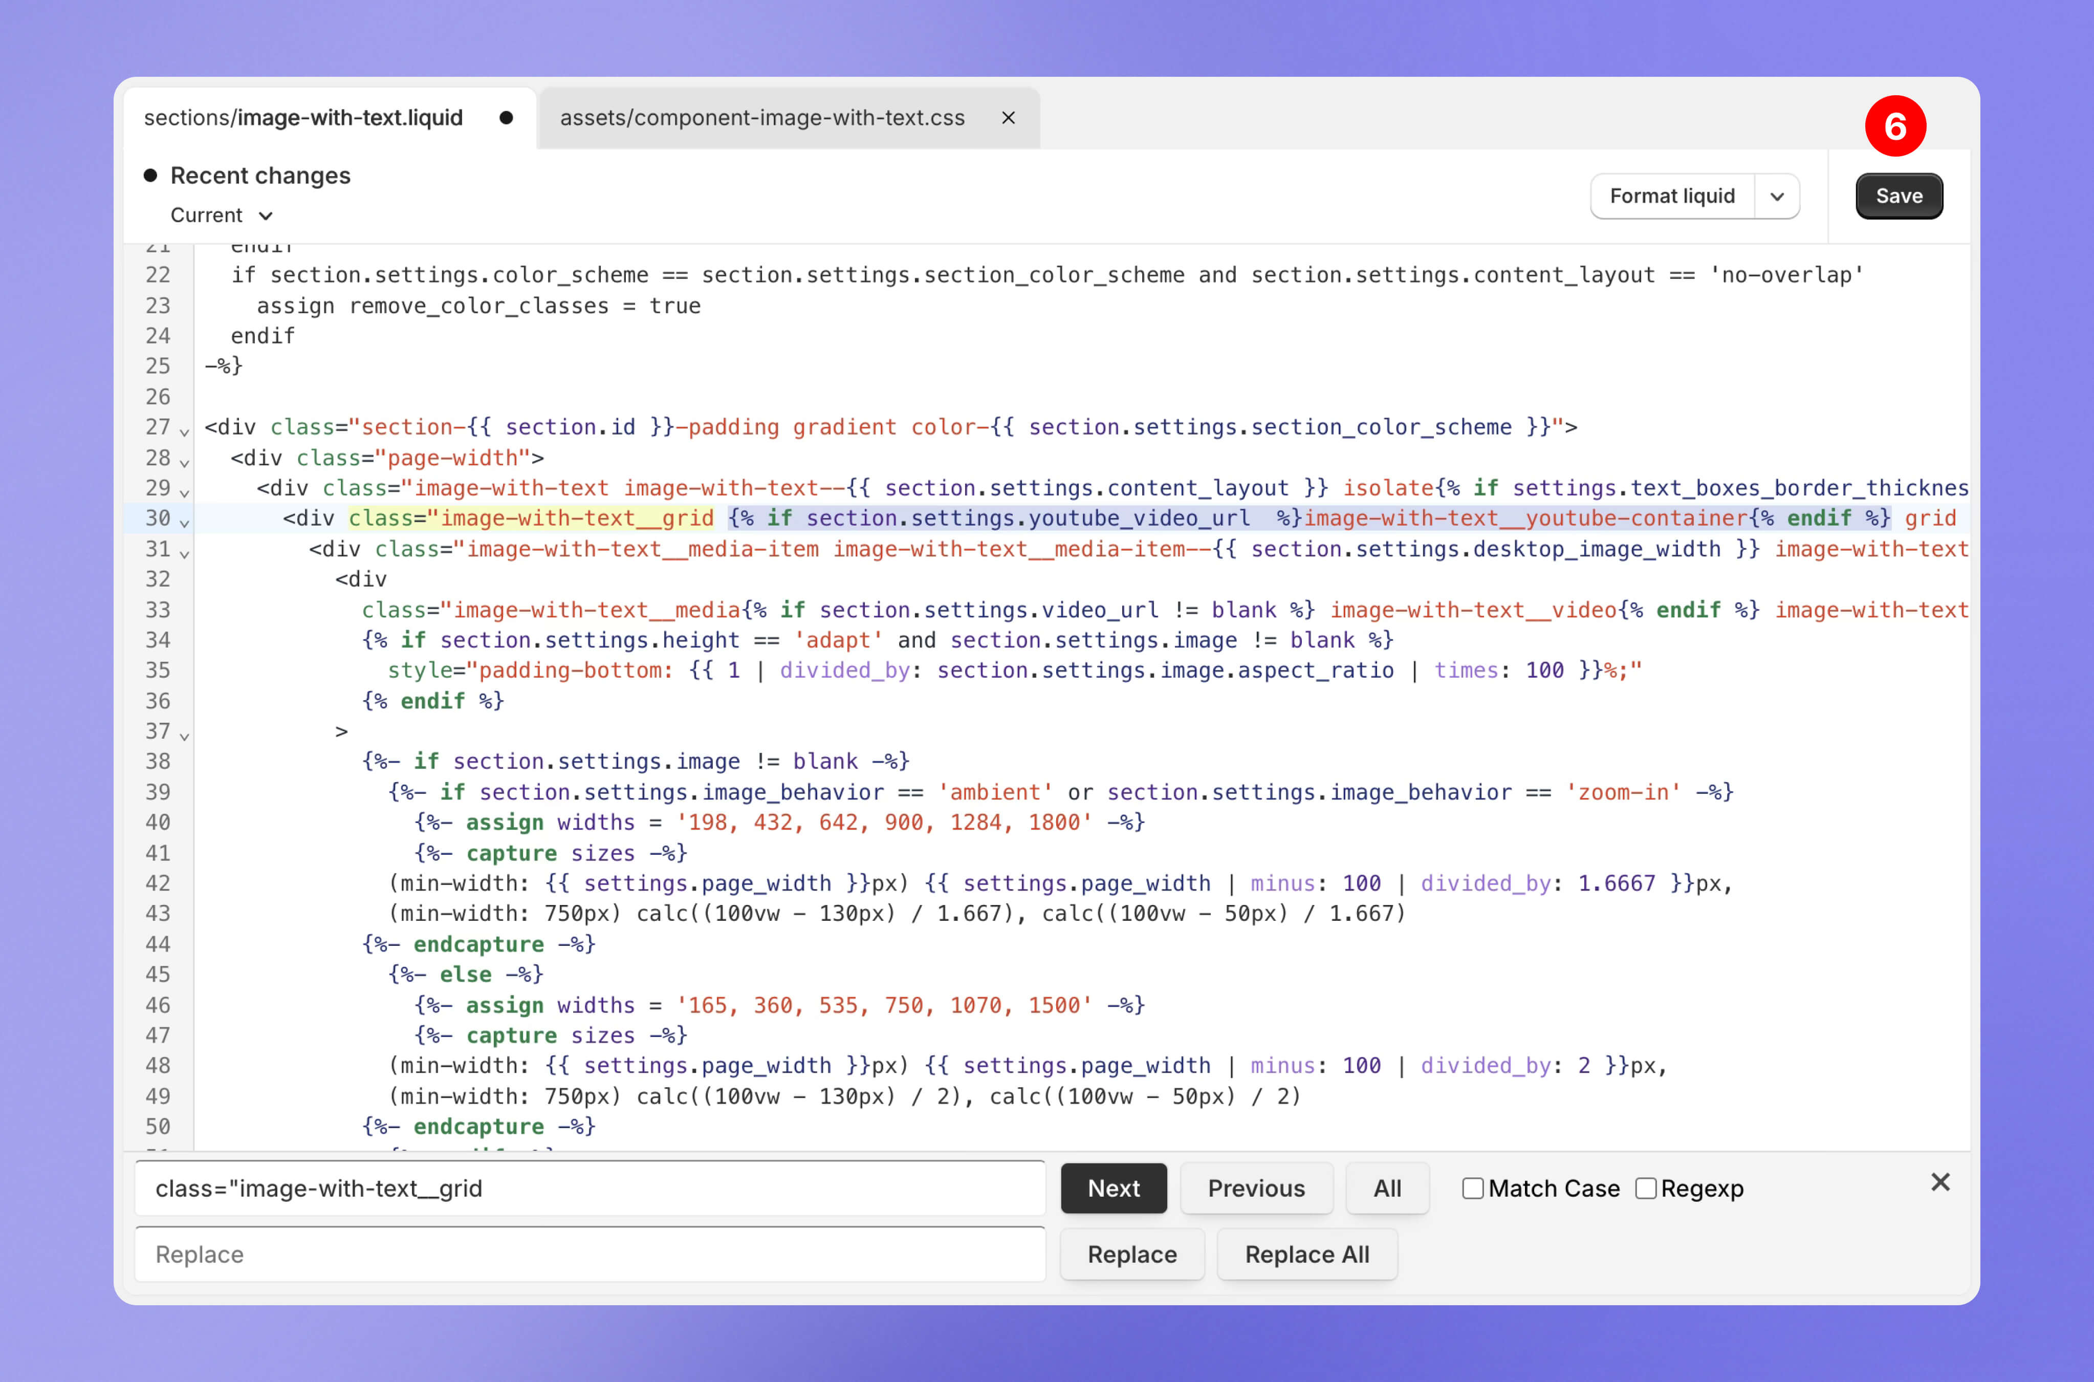
Task: Open the Format liquid dropdown arrow
Action: 1777,196
